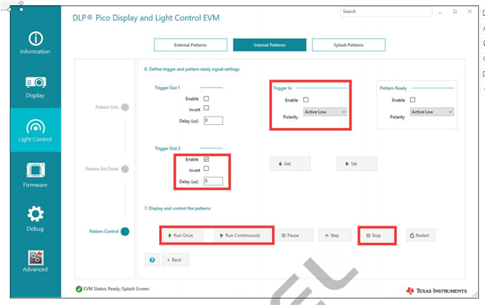Click the Get button
Image resolution: width=485 pixels, height=305 pixels.
point(290,163)
